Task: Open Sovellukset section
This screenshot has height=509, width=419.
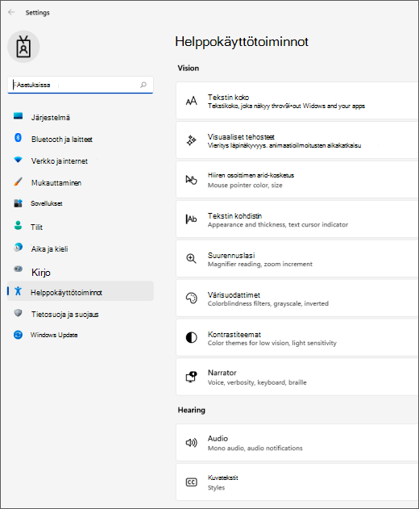Action: [80, 203]
